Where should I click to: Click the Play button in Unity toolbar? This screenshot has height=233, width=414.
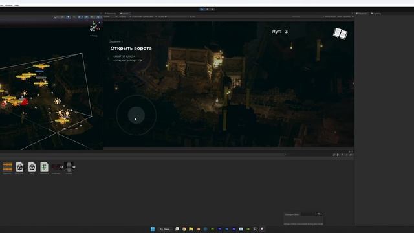pos(202,9)
